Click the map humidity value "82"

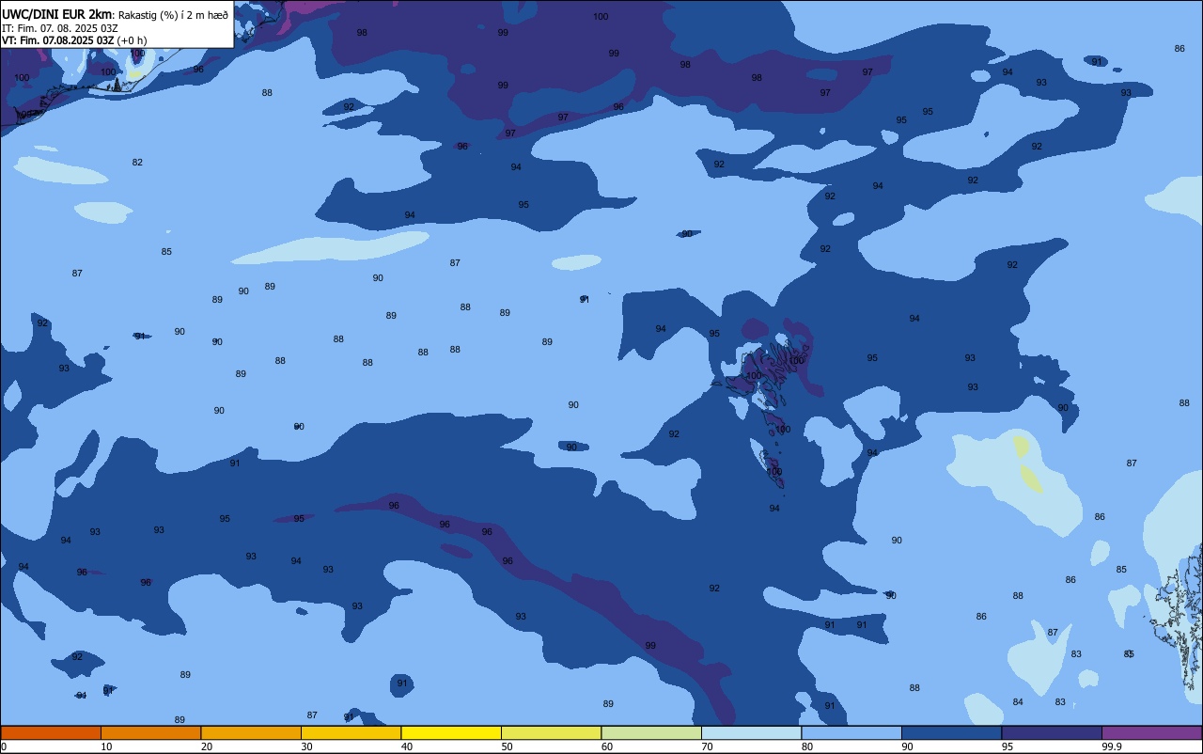(137, 163)
